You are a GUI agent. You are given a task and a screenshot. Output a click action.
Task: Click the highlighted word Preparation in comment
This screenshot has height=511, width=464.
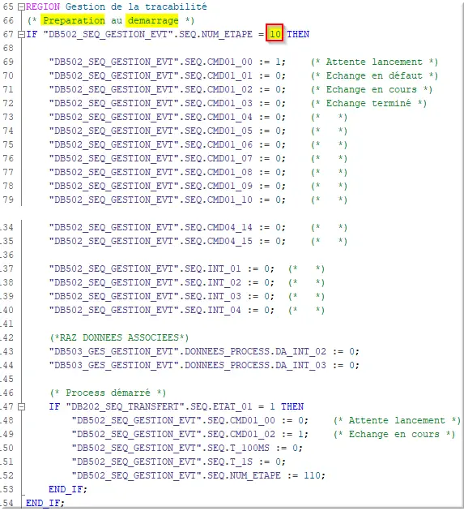coord(74,20)
